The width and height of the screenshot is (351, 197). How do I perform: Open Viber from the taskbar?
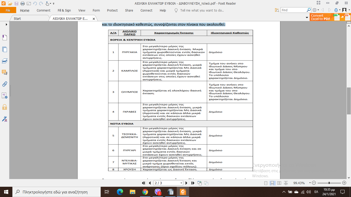click(x=158, y=192)
